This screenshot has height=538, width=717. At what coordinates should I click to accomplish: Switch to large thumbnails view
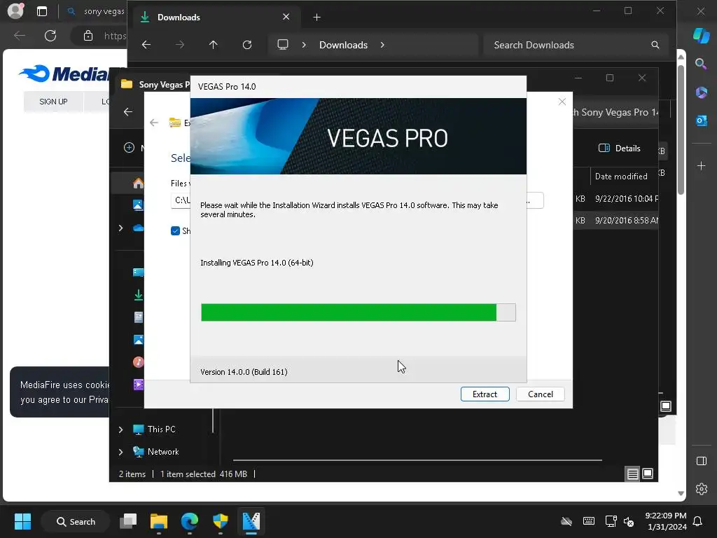click(648, 474)
